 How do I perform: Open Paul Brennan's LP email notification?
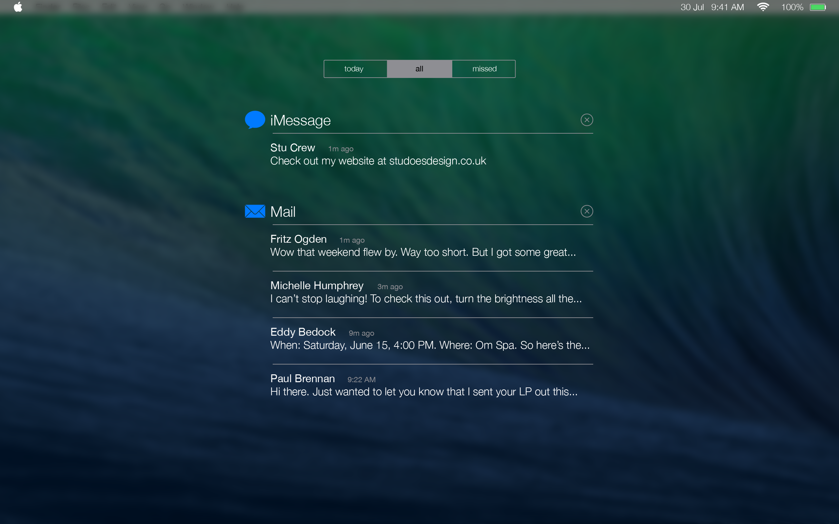coord(424,385)
